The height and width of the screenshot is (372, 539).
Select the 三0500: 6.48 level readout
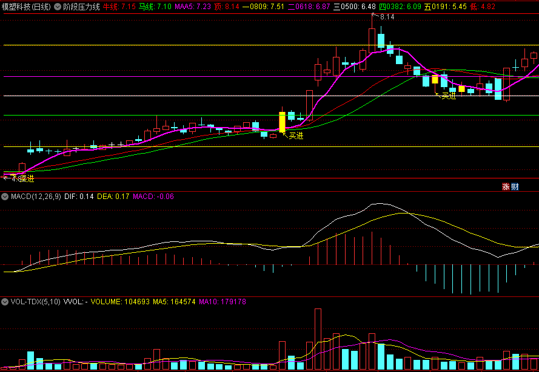[x=355, y=7]
